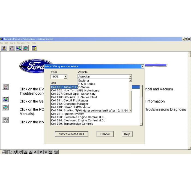The width and height of the screenshot is (191, 191).
Task: Select Cell 024: Electronic Engine Control, 4.0L
Action: 95,121
